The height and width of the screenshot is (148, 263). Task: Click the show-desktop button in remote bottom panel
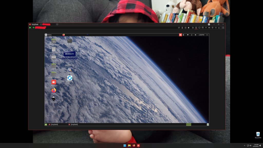[46, 125]
